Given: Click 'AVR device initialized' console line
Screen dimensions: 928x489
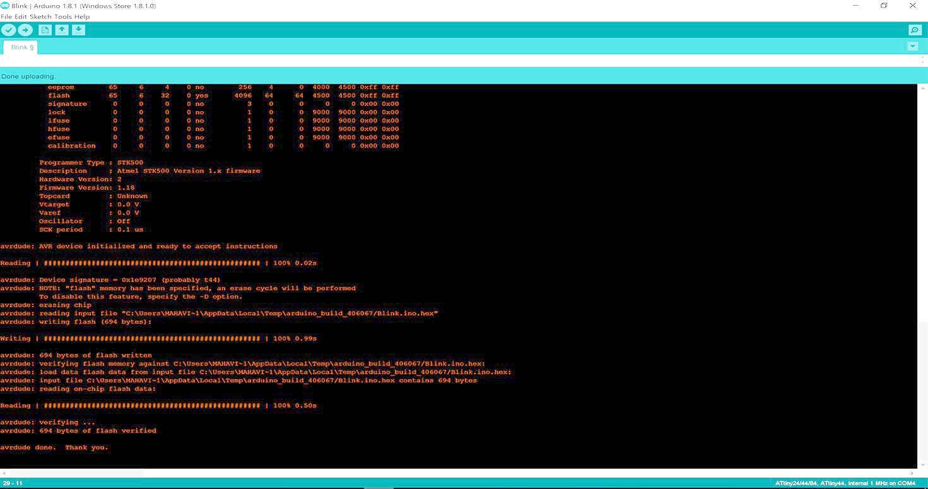Looking at the screenshot, I should click(139, 246).
